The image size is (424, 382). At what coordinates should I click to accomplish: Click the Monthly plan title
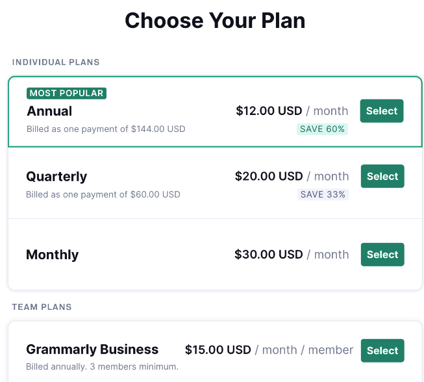pyautogui.click(x=52, y=255)
